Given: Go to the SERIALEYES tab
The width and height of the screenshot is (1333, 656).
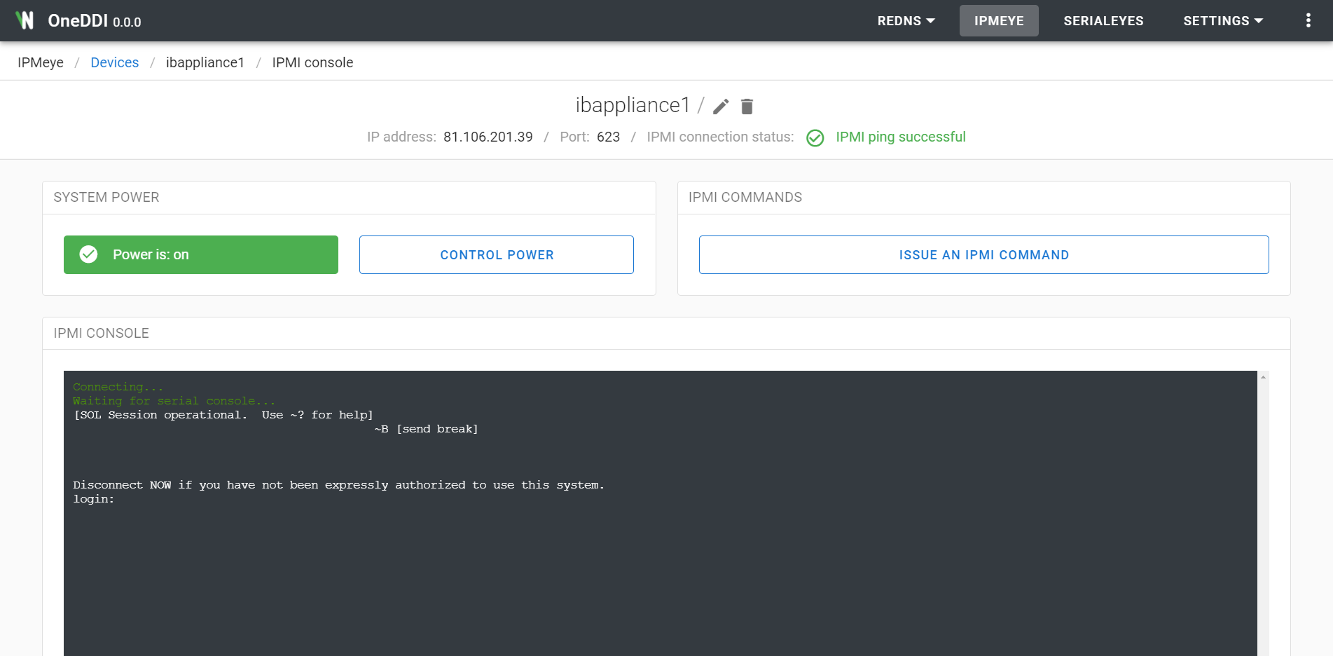Looking at the screenshot, I should point(1103,21).
